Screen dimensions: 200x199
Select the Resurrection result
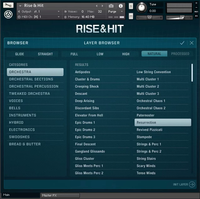pyautogui.click(x=163, y=122)
